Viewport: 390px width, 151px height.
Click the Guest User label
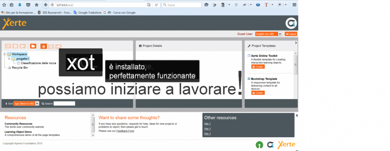coord(245,34)
